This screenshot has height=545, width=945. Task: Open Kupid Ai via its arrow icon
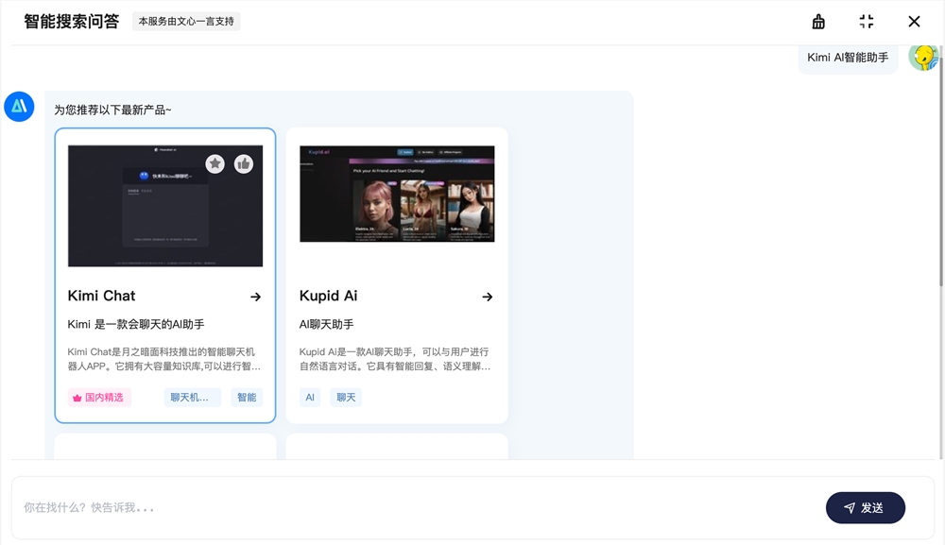point(488,297)
